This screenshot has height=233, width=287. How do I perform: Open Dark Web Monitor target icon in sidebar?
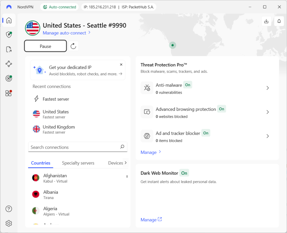pos(9,79)
